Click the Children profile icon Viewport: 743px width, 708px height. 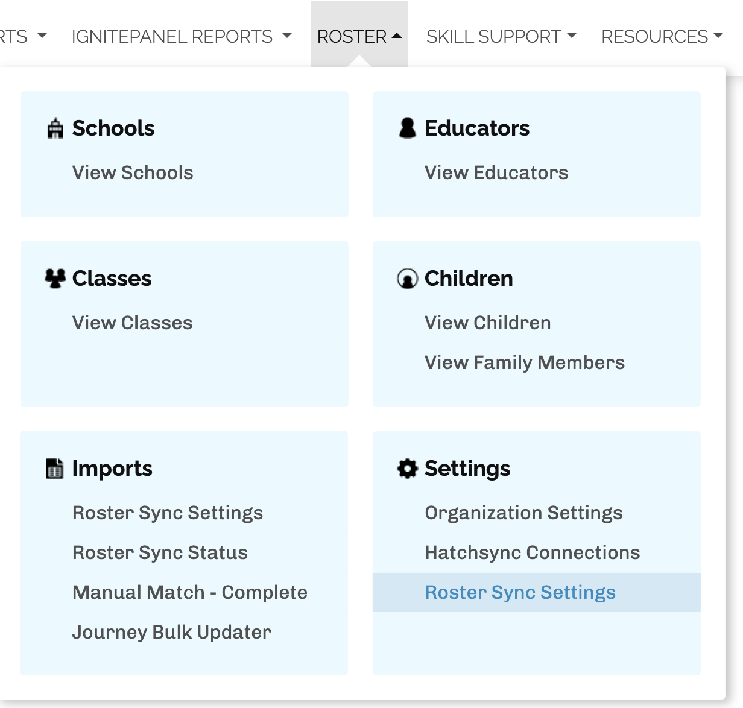[x=408, y=279]
